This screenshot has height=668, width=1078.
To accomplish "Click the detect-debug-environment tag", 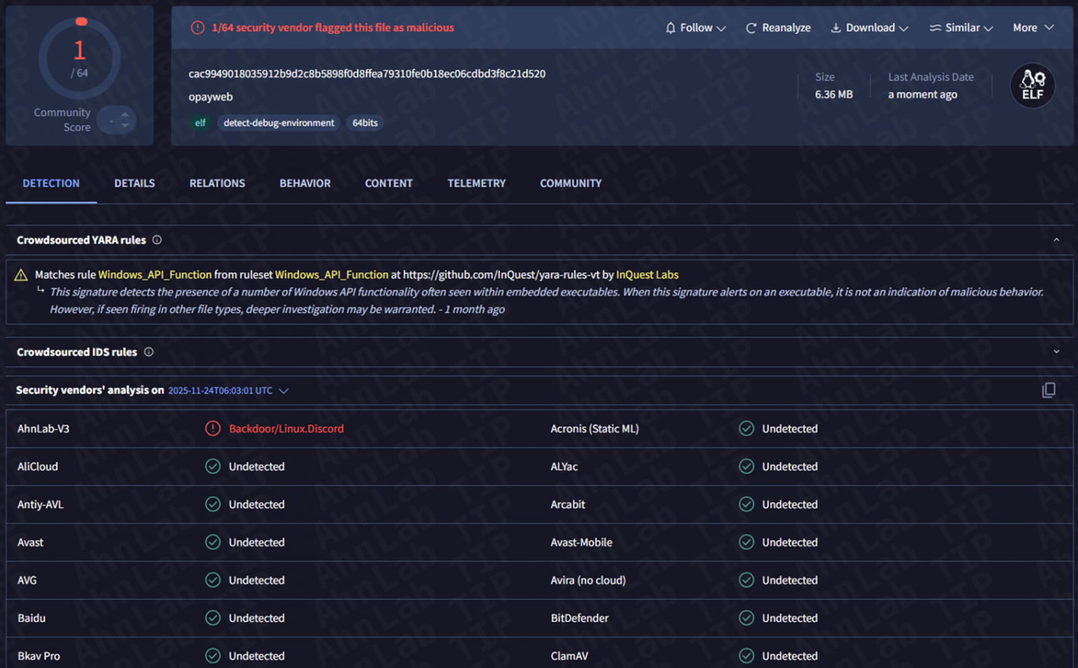I will click(x=278, y=123).
